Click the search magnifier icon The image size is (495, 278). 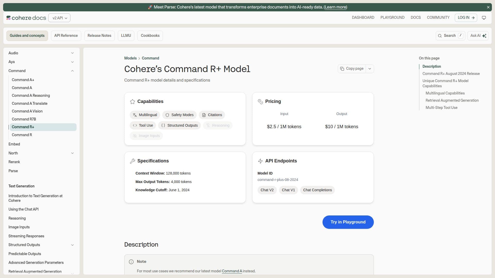(440, 36)
